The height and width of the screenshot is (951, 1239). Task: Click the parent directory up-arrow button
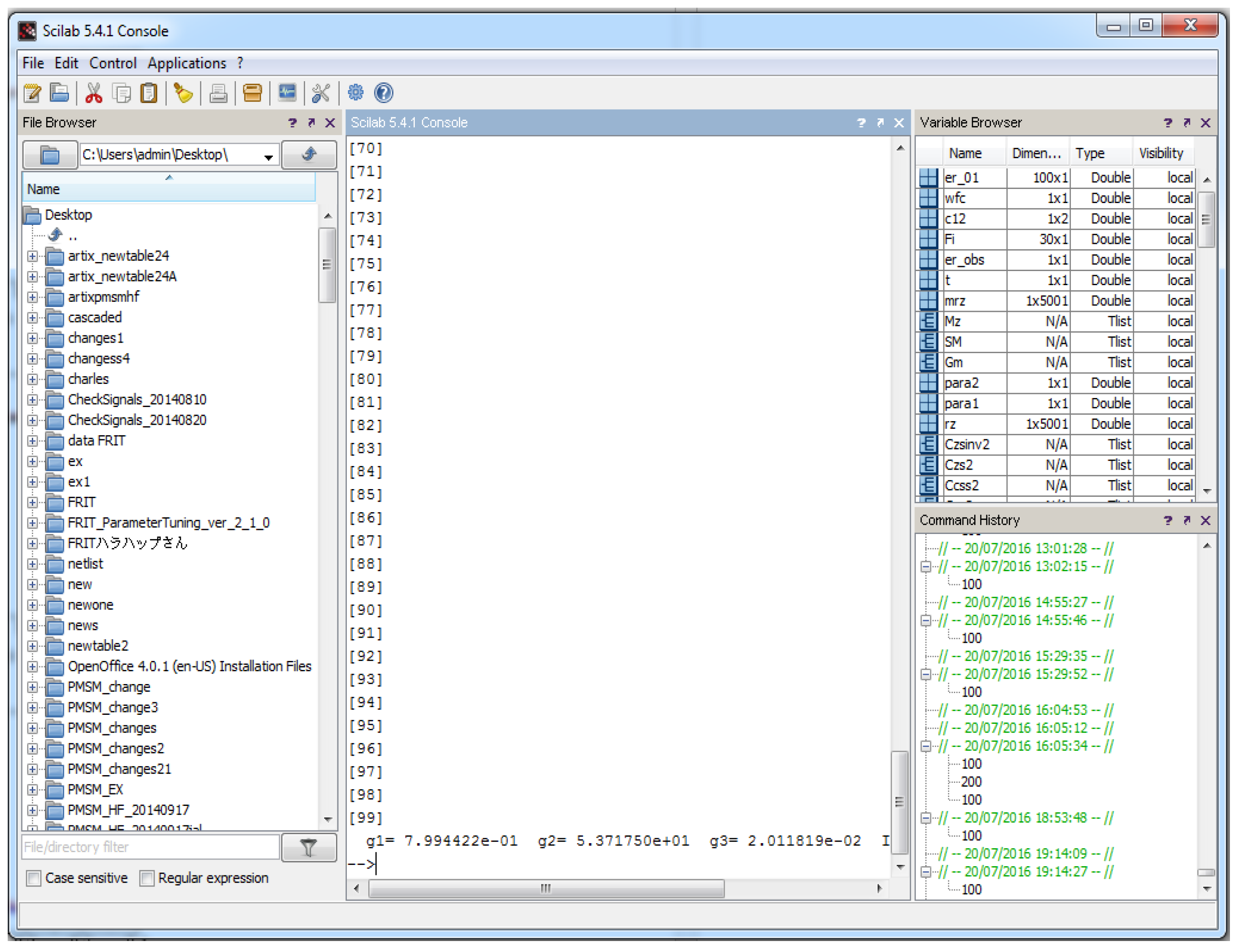[309, 154]
